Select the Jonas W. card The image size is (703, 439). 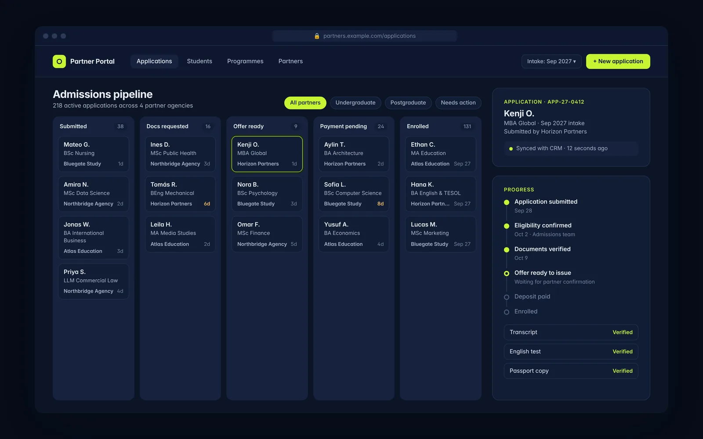coord(94,237)
